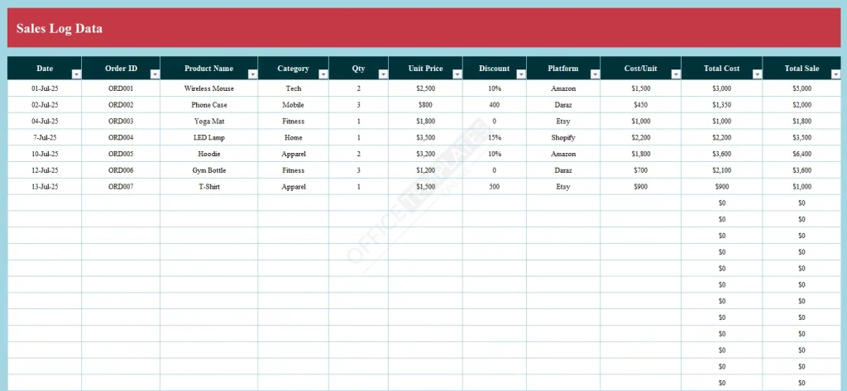This screenshot has height=391, width=847.
Task: Click the Total Sale column header
Action: (x=802, y=68)
